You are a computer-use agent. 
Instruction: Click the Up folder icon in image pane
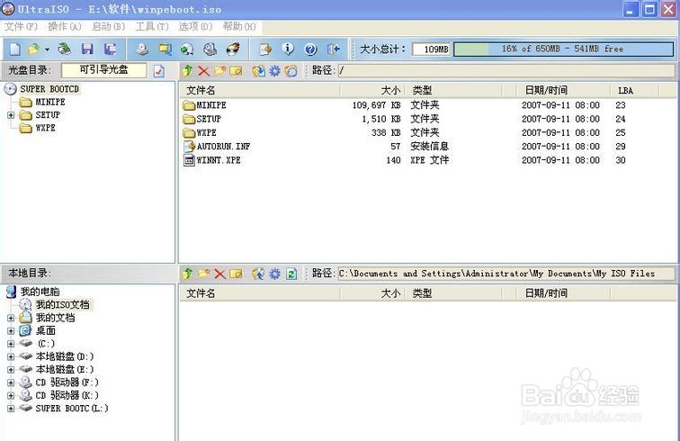pyautogui.click(x=188, y=71)
